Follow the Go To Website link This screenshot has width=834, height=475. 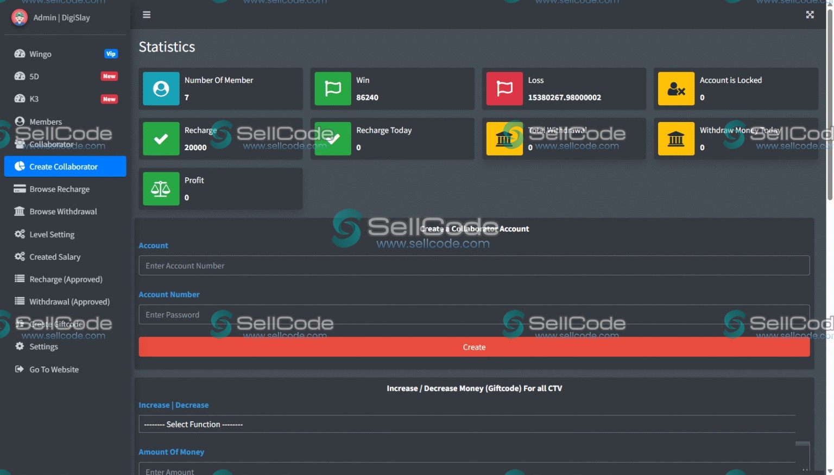pos(65,369)
